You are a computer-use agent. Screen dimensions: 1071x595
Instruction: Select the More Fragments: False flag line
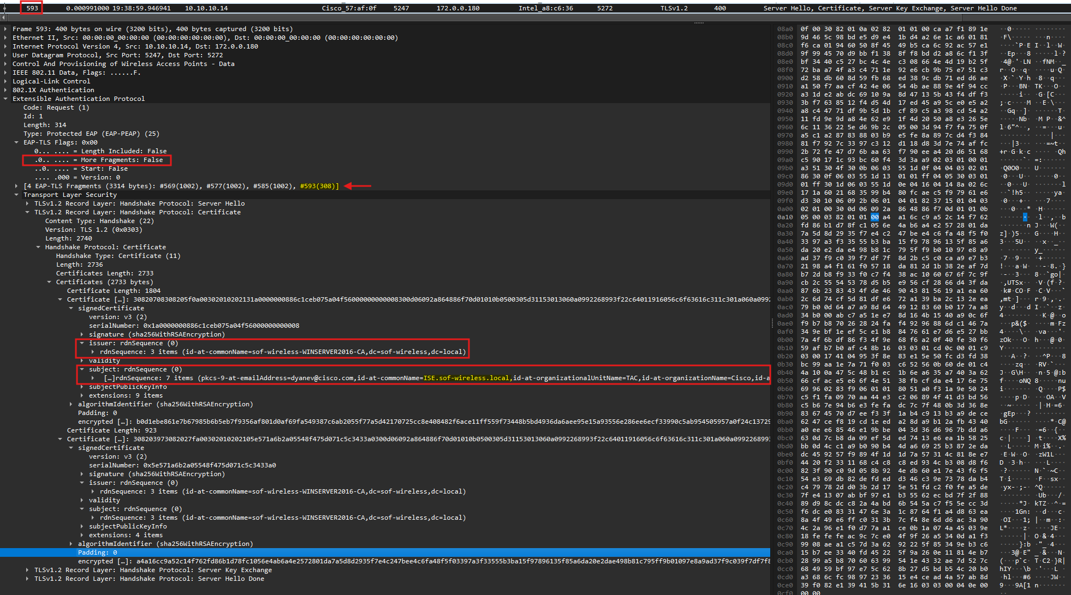tap(98, 160)
